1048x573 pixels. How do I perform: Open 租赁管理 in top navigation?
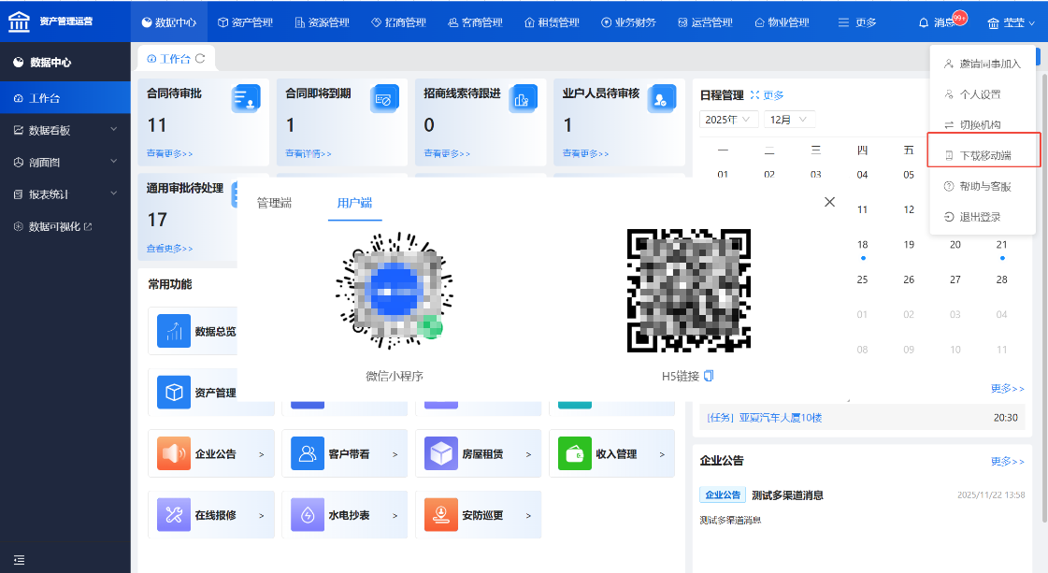click(552, 22)
